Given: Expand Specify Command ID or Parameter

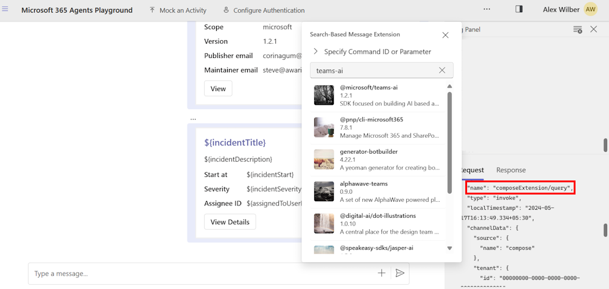Looking at the screenshot, I should tap(373, 51).
